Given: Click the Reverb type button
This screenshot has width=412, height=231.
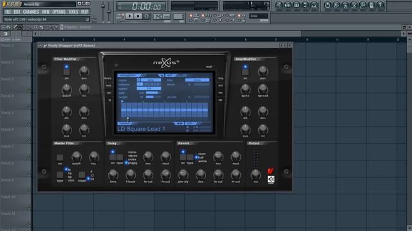Looking at the screenshot, I should pyautogui.click(x=190, y=157).
